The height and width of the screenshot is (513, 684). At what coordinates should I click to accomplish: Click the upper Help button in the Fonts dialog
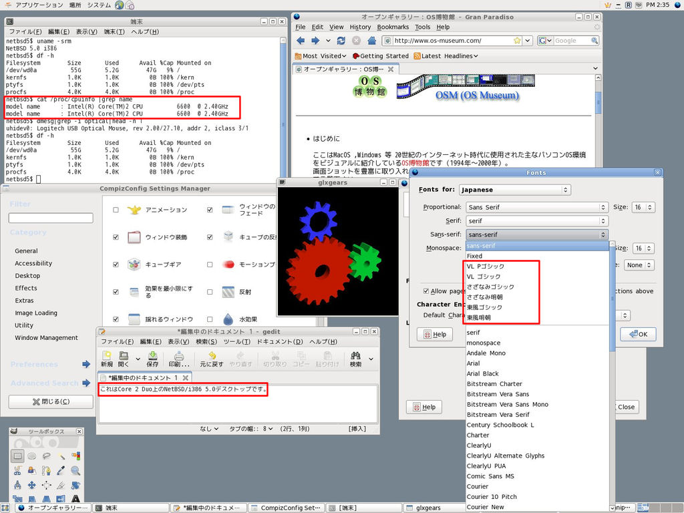(x=435, y=334)
